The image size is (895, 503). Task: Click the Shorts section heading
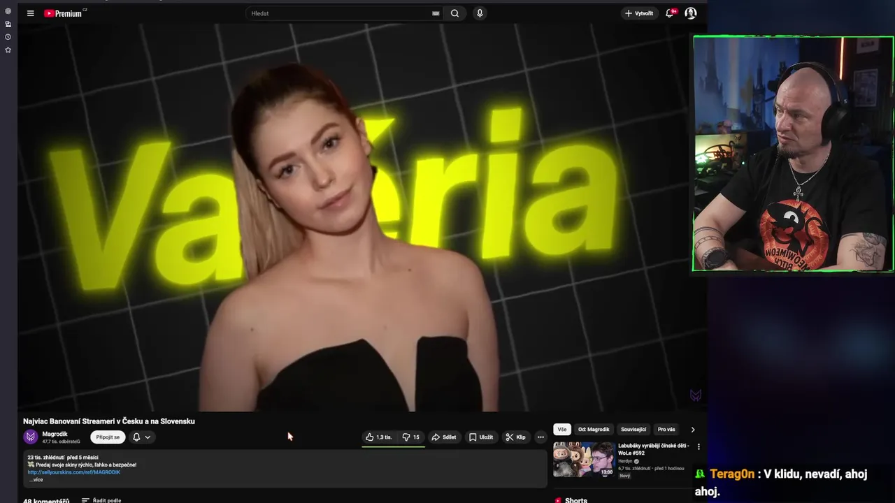pyautogui.click(x=576, y=500)
